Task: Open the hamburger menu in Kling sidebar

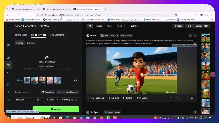Action: (8, 26)
